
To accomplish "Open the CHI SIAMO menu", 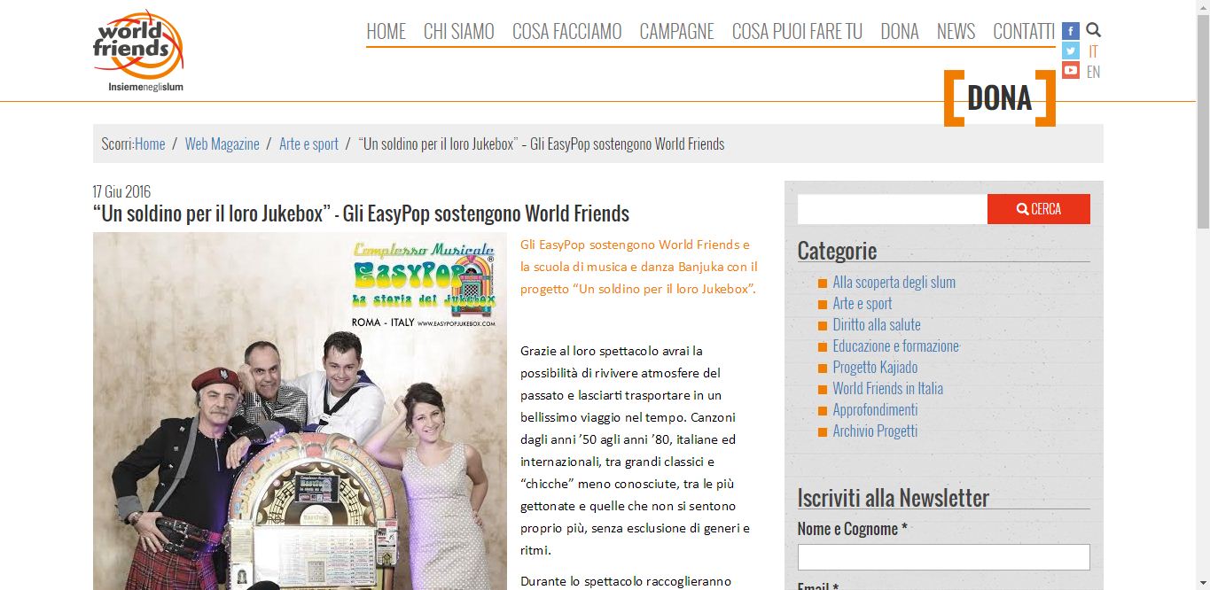I will (x=458, y=31).
